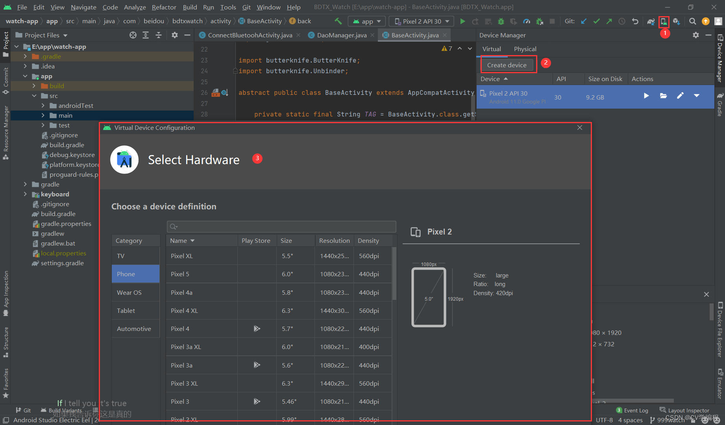725x425 pixels.
Task: Close the Virtual Device Configuration dialog
Action: 579,128
